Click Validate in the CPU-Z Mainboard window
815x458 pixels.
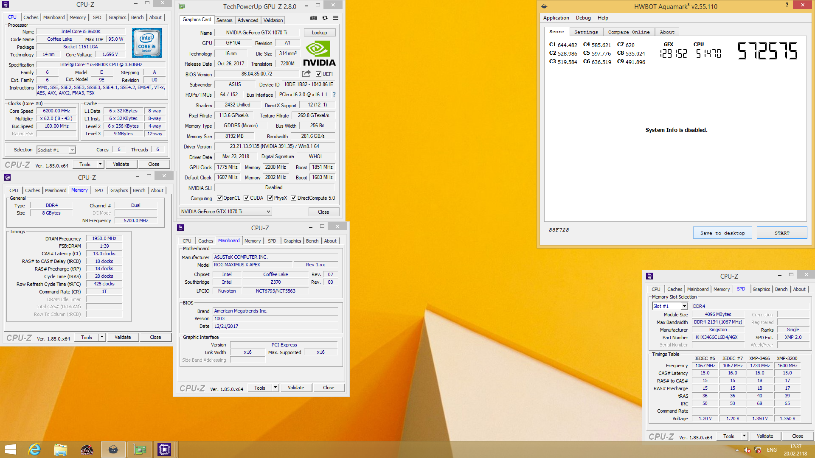click(296, 388)
